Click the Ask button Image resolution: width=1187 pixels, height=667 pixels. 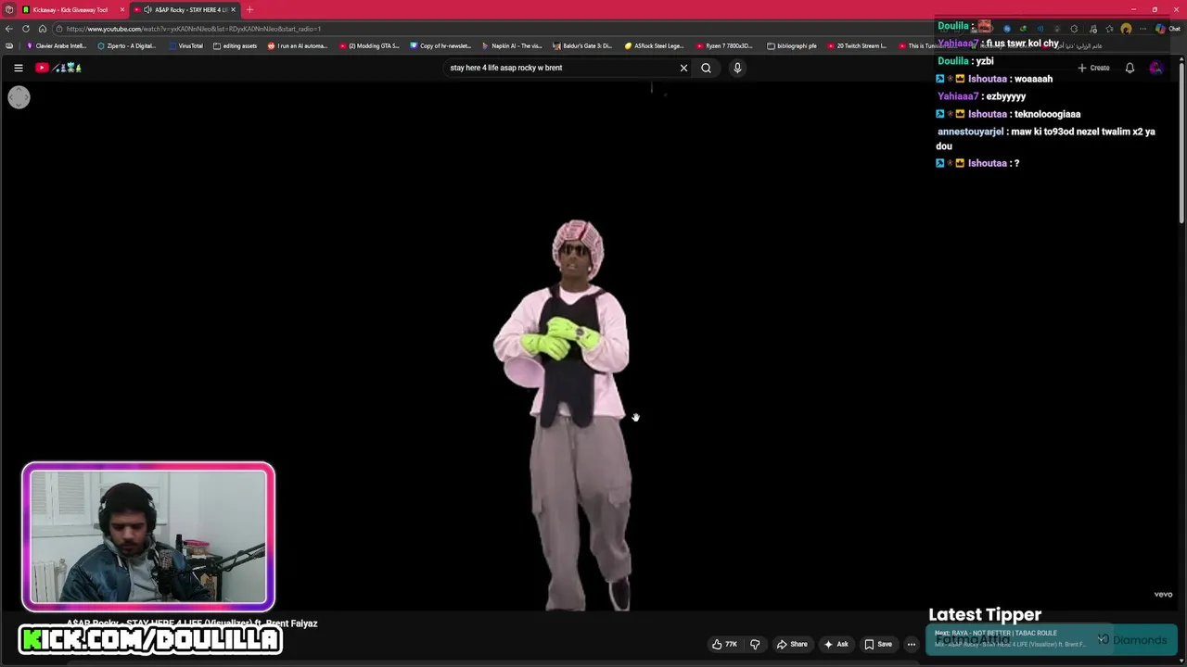click(836, 644)
